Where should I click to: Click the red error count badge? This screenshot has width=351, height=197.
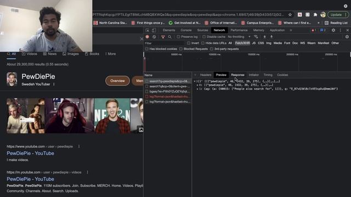tap(314, 30)
